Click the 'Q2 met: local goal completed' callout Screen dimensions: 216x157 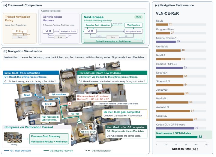point(125,114)
